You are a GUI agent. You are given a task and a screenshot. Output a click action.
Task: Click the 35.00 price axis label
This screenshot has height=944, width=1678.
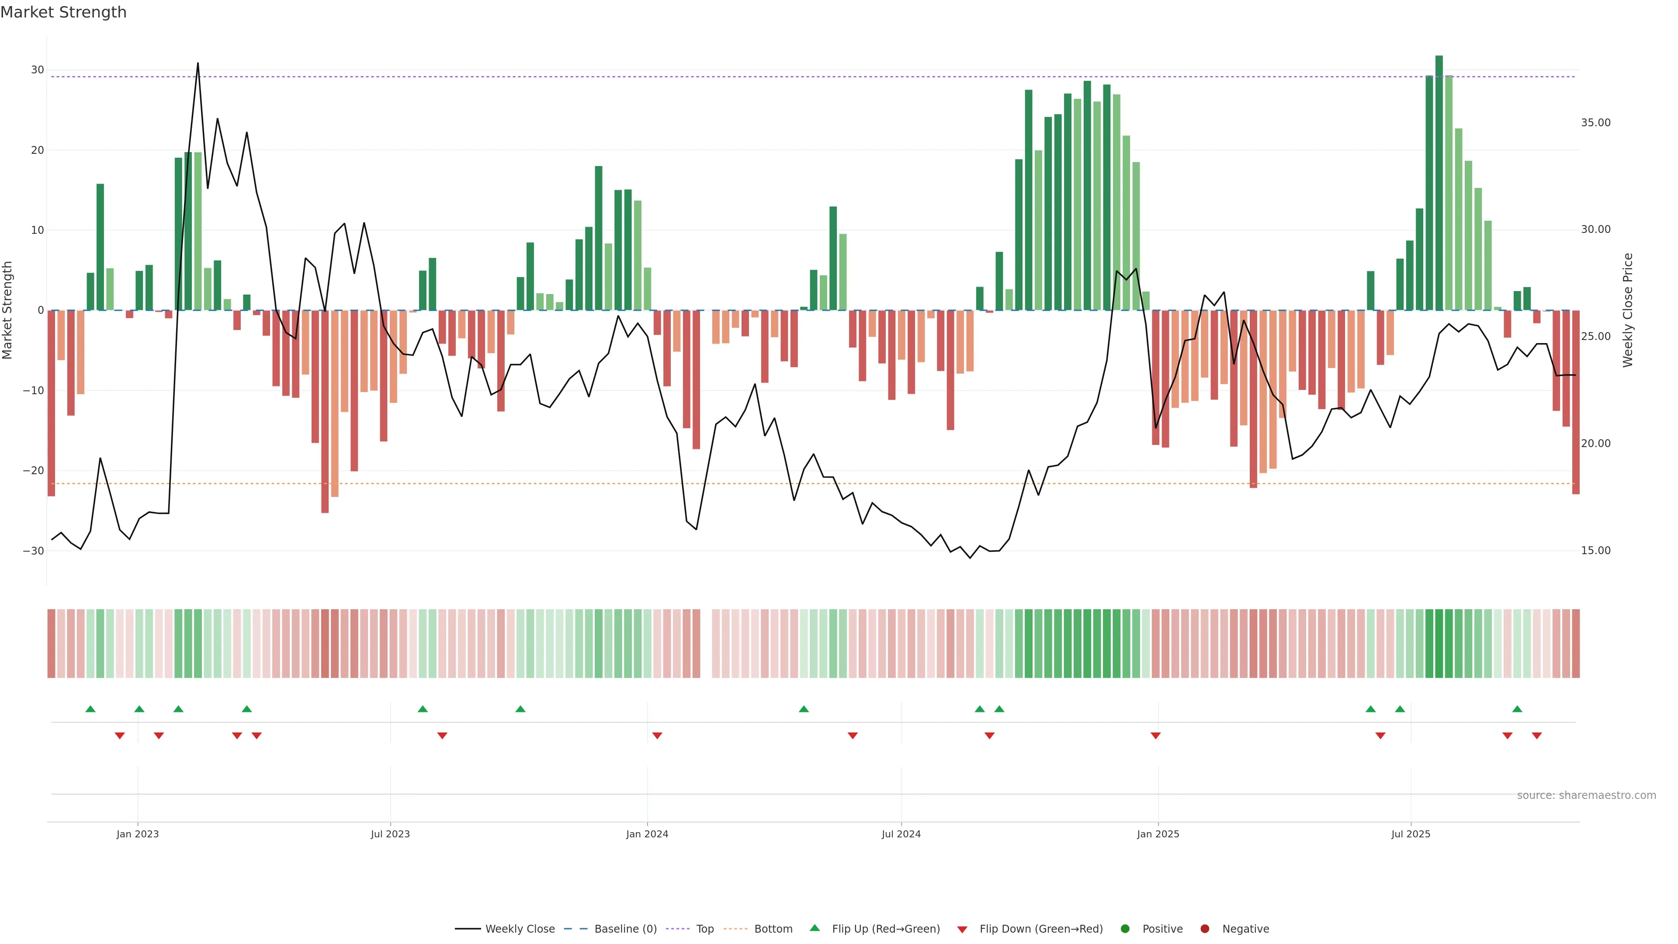[x=1595, y=122]
